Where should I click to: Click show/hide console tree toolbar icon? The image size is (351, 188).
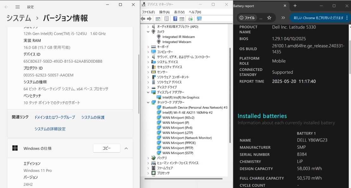coord(158,19)
